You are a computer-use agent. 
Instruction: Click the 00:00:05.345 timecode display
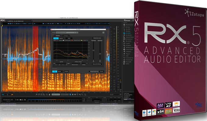coord(8,100)
